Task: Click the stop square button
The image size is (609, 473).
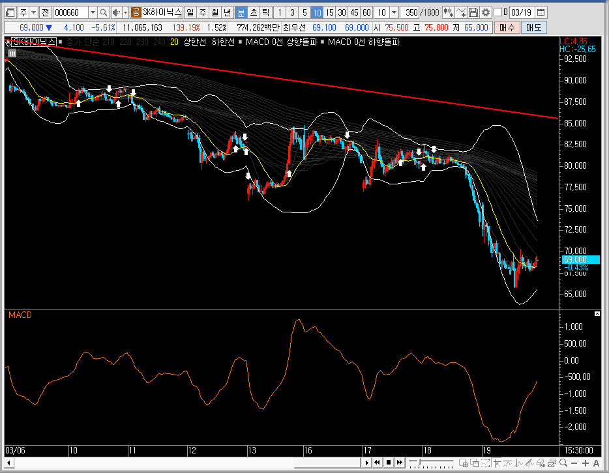Action: [389, 463]
